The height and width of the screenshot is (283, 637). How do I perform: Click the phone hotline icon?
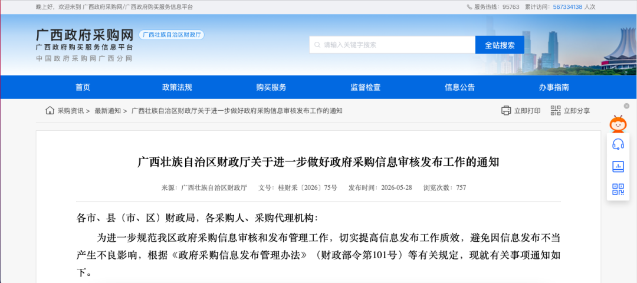coord(469,7)
